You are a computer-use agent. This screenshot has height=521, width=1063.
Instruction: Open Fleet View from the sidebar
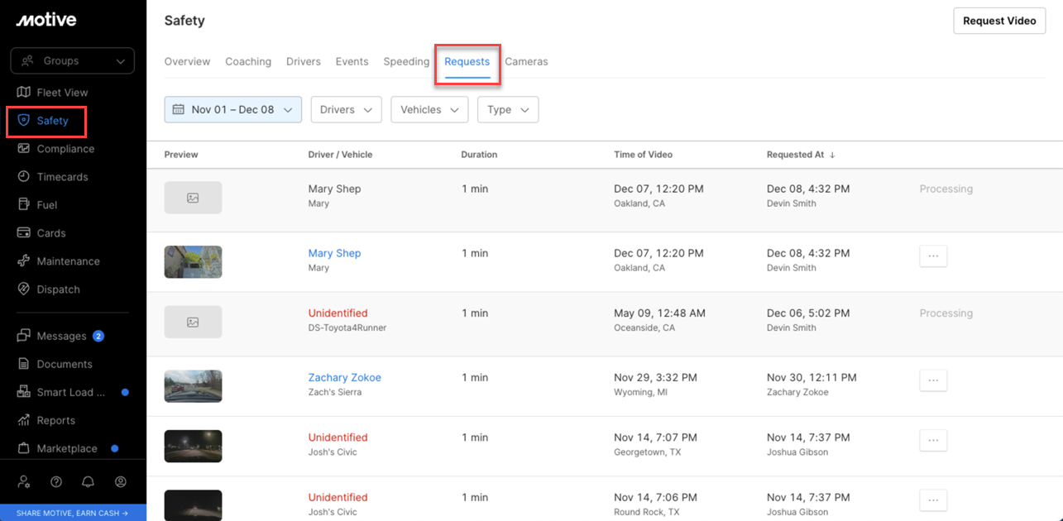[x=62, y=93]
